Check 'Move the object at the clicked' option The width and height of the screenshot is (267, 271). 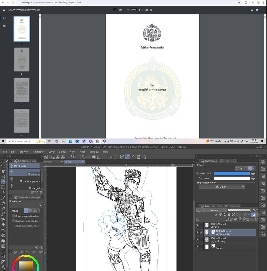14,216
